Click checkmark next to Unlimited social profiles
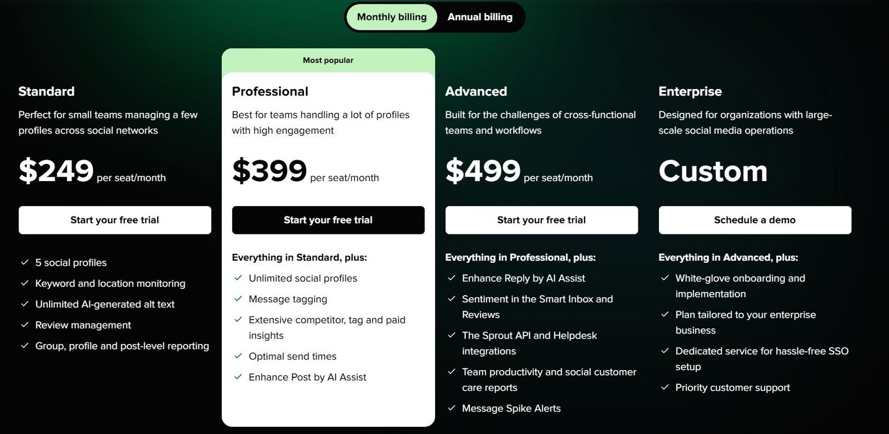 [x=238, y=278]
